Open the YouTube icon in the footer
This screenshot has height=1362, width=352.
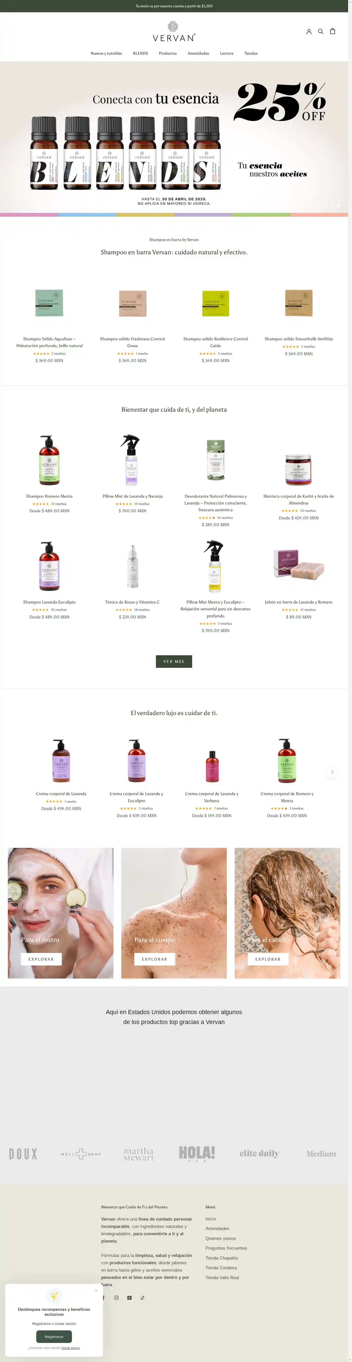[x=129, y=1297]
